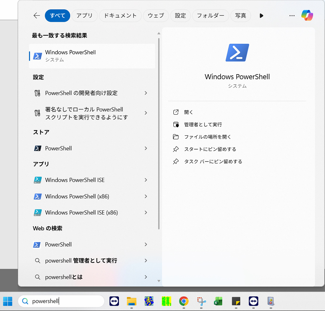Launch Excel from the taskbar
The image size is (325, 311).
[218, 301]
